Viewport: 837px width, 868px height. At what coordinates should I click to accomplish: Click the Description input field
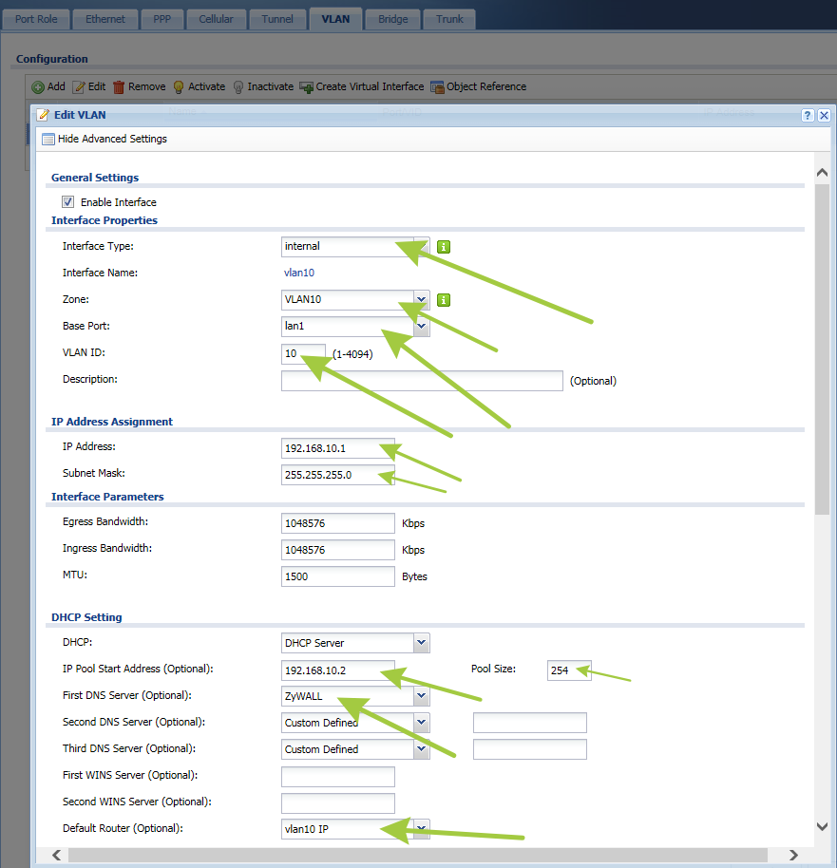(x=422, y=381)
